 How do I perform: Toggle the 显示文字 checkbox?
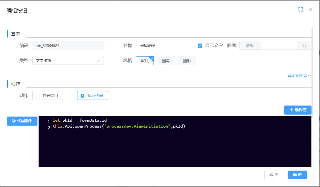(200, 46)
